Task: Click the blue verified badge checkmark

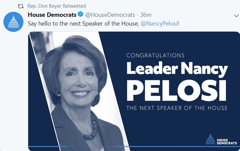Action: coord(80,14)
